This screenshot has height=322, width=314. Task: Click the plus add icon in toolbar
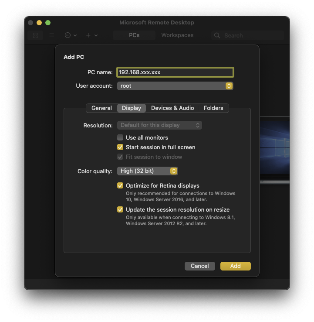pyautogui.click(x=88, y=35)
